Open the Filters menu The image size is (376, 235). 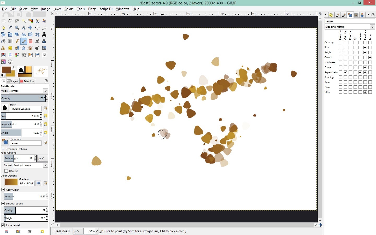tap(92, 9)
